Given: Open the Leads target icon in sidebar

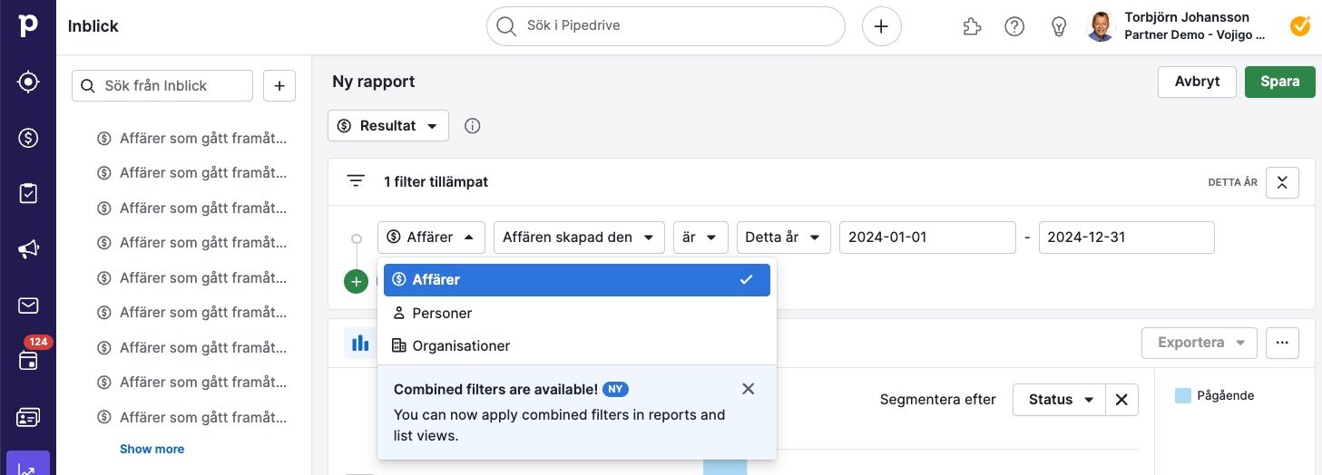Looking at the screenshot, I should 28,82.
